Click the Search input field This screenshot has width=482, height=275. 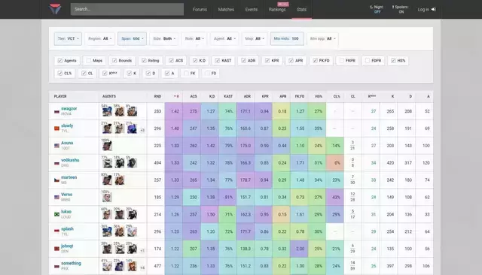click(x=127, y=9)
